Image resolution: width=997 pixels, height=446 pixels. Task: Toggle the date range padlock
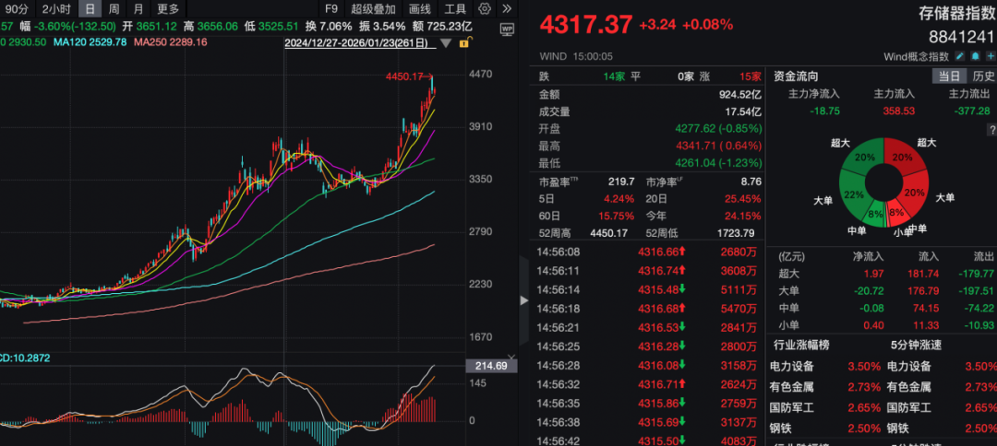pyautogui.click(x=464, y=42)
